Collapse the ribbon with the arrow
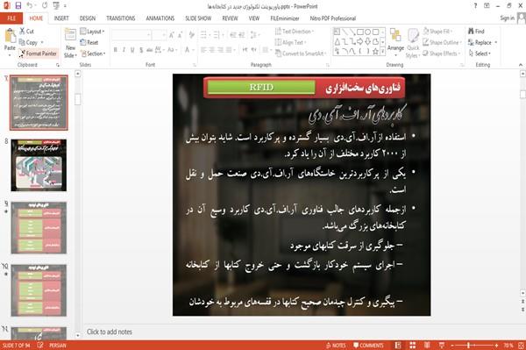 click(x=521, y=65)
